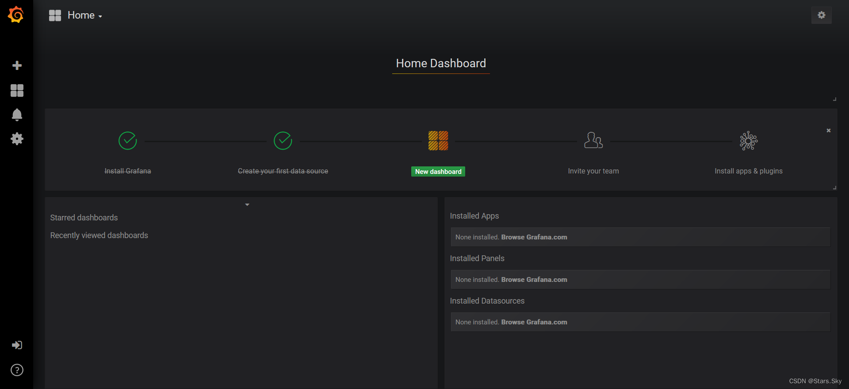Image resolution: width=849 pixels, height=389 pixels.
Task: Click the Sign in arrow icon
Action: tap(17, 345)
